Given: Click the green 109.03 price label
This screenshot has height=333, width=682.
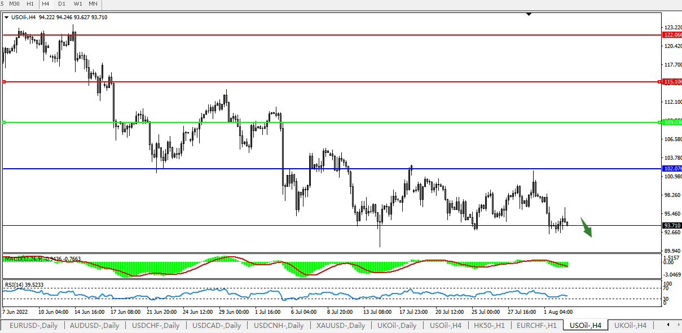Looking at the screenshot, I should tap(672, 122).
